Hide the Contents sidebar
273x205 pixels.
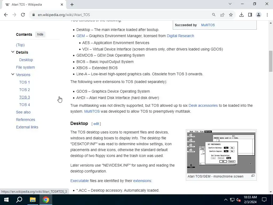click(40, 34)
